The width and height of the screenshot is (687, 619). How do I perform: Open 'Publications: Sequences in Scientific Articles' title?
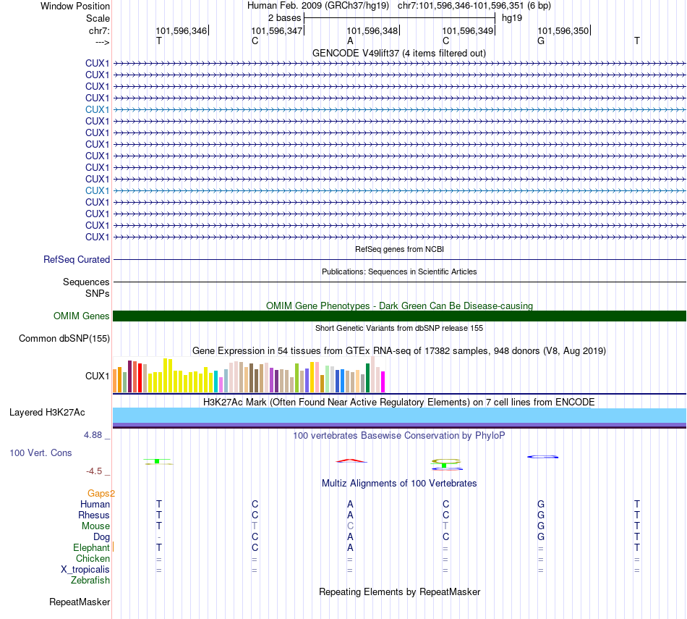pyautogui.click(x=399, y=271)
